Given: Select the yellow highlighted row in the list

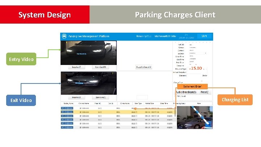Looking at the screenshot, I should (118, 112).
